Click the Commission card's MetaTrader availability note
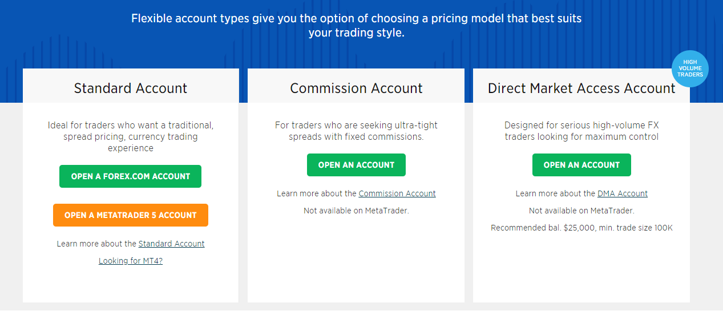Image resolution: width=723 pixels, height=311 pixels. click(356, 211)
